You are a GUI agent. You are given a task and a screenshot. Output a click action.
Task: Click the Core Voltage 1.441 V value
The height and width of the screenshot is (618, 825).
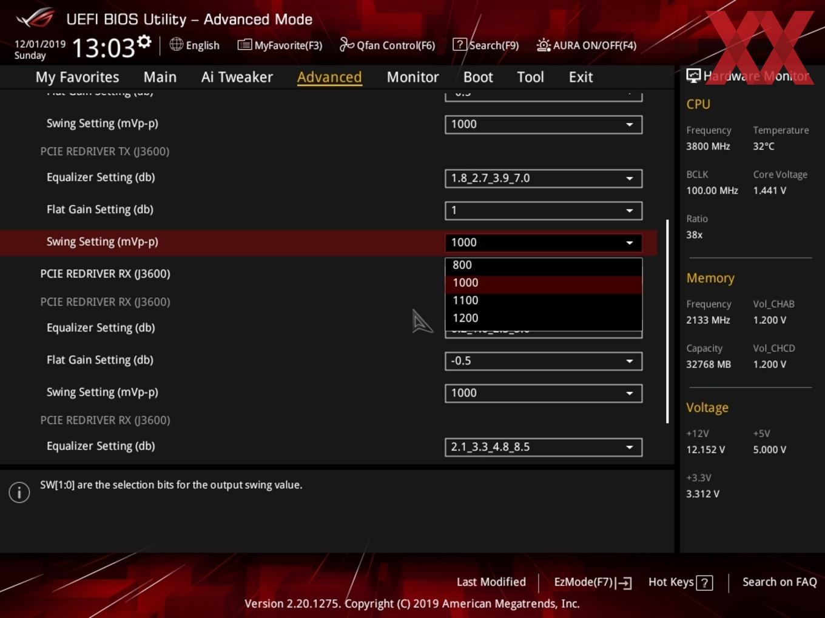coord(769,190)
